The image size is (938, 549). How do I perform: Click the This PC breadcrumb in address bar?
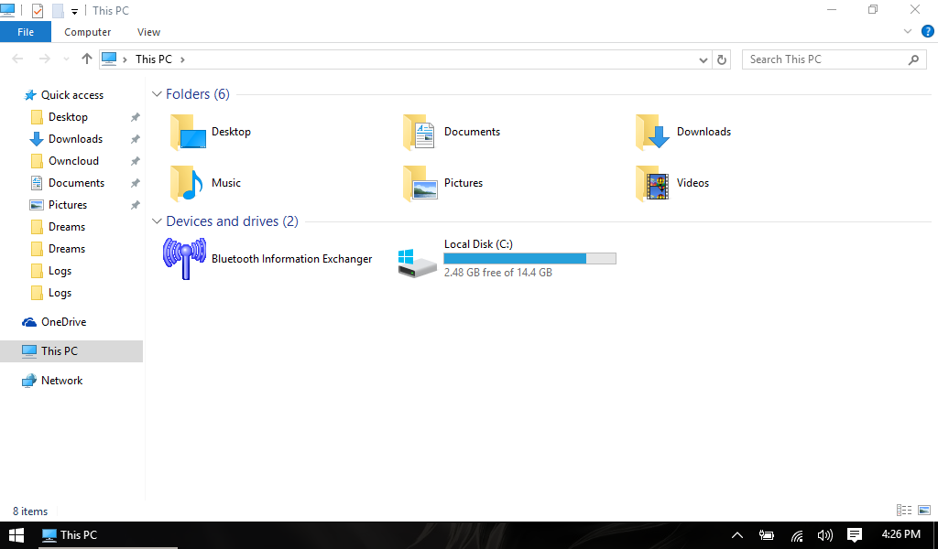click(x=154, y=59)
